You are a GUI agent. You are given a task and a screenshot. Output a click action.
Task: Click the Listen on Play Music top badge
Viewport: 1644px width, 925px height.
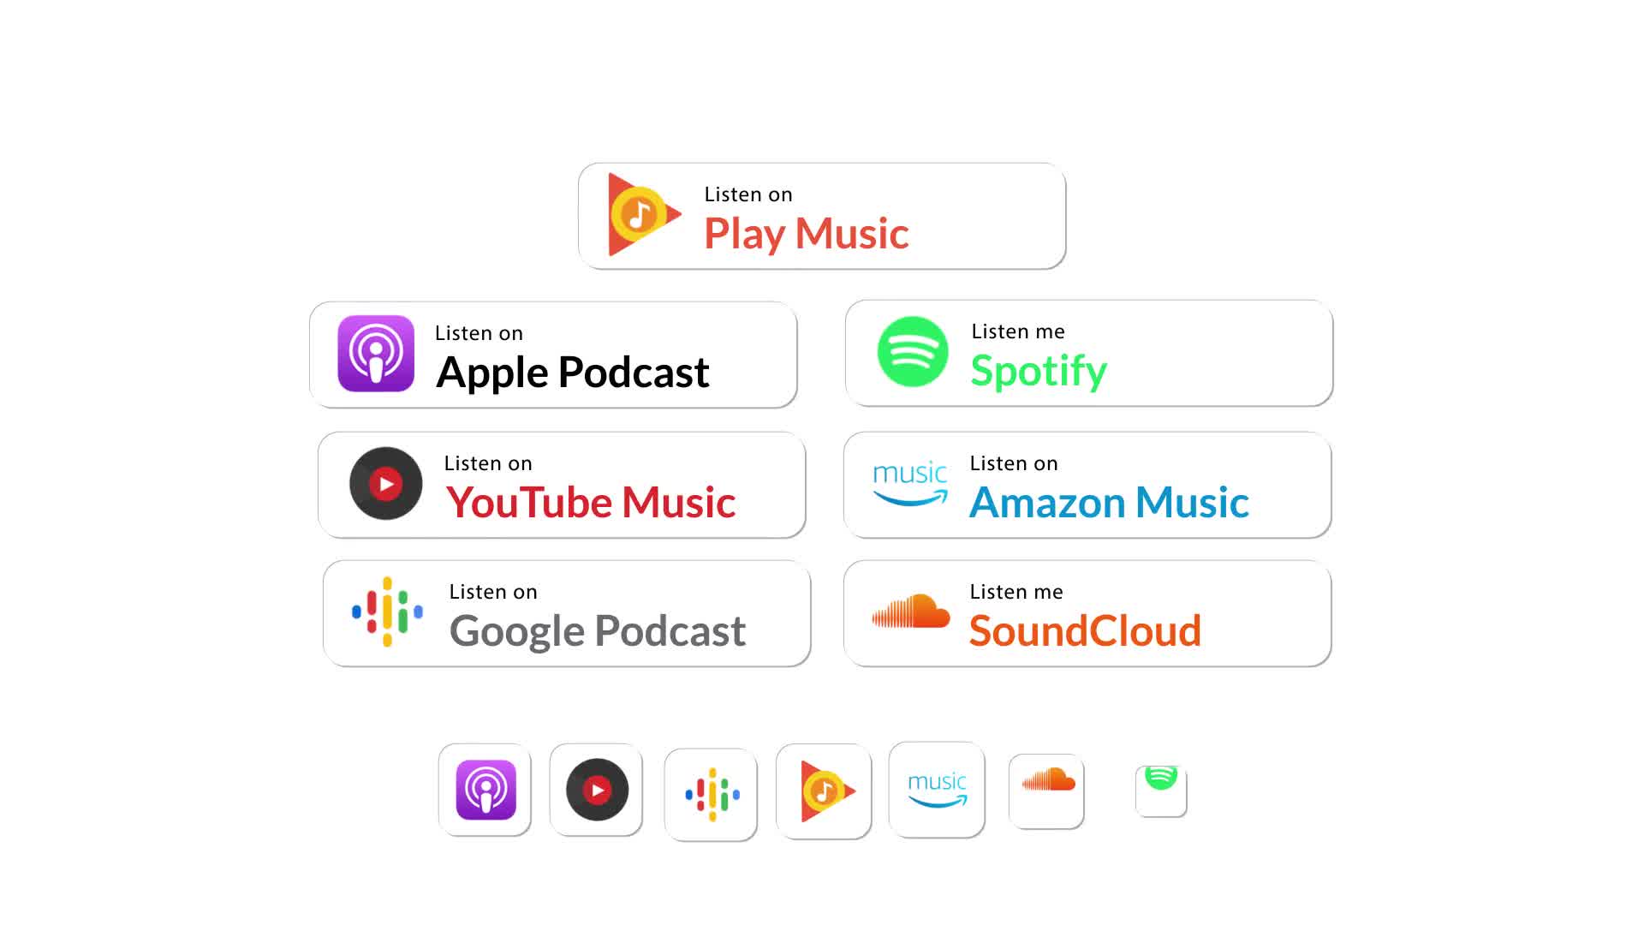(822, 216)
